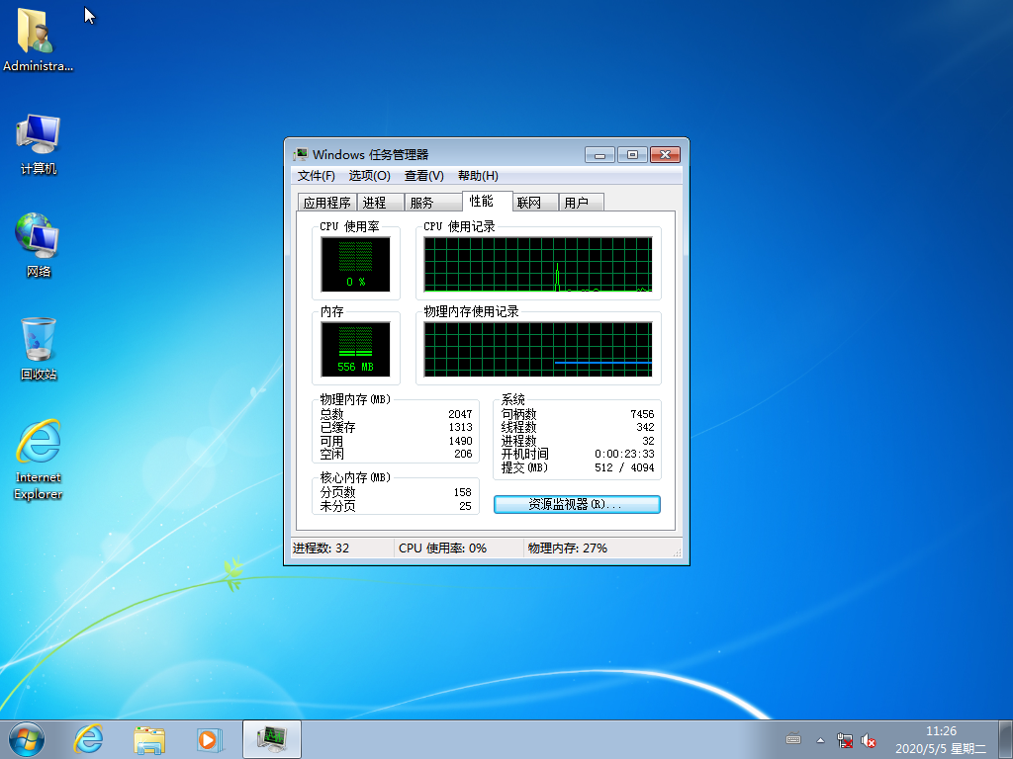Click the CPU 使用率 meter gauge

tap(355, 264)
